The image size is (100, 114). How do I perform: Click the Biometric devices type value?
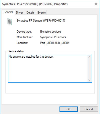(50, 32)
